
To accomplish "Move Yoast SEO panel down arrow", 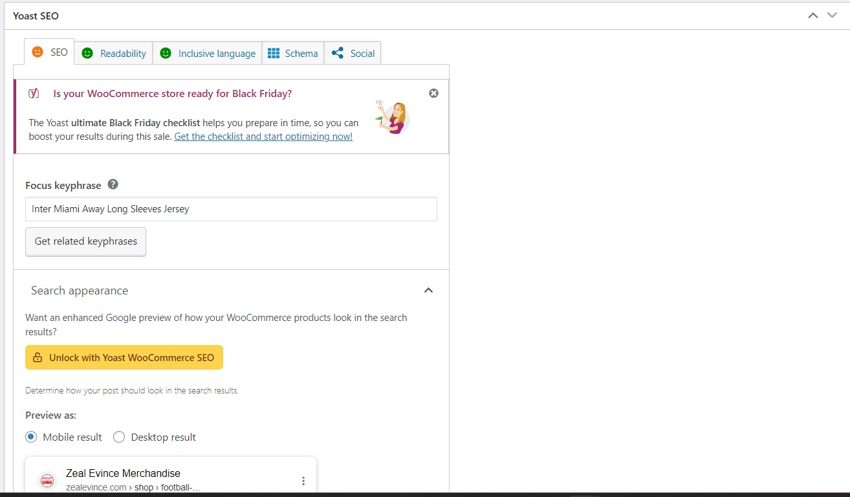I will pos(833,16).
